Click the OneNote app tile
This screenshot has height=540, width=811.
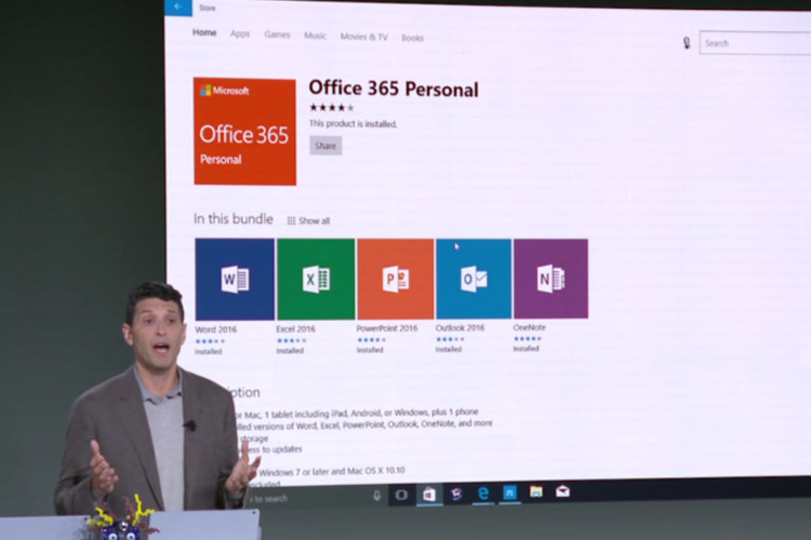tap(551, 278)
